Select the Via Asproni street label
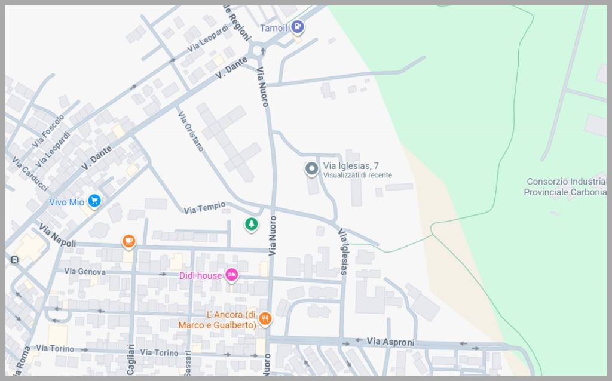 pos(390,341)
